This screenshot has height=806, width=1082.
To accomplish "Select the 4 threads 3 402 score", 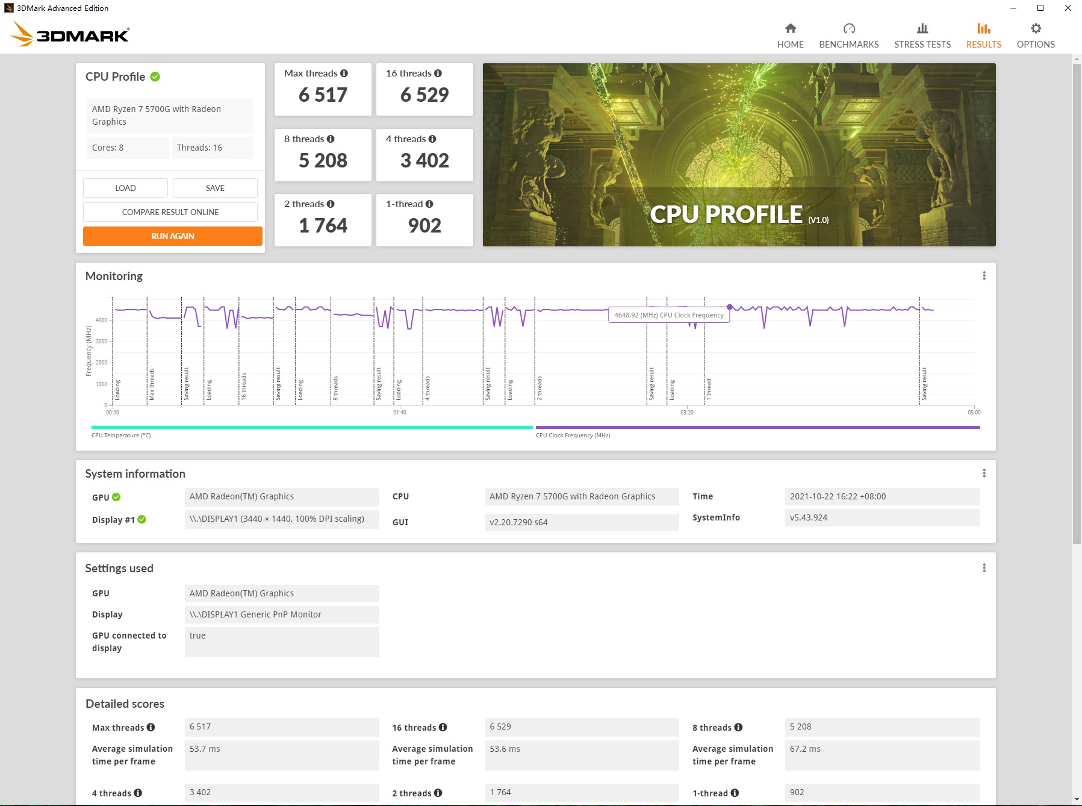I will [424, 161].
